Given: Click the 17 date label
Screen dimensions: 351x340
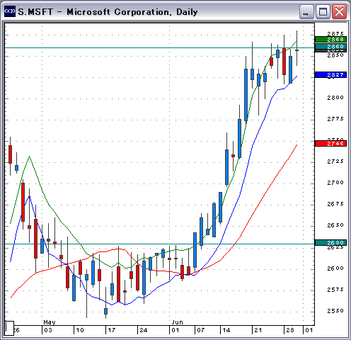Looking at the screenshot, I should [112, 330].
